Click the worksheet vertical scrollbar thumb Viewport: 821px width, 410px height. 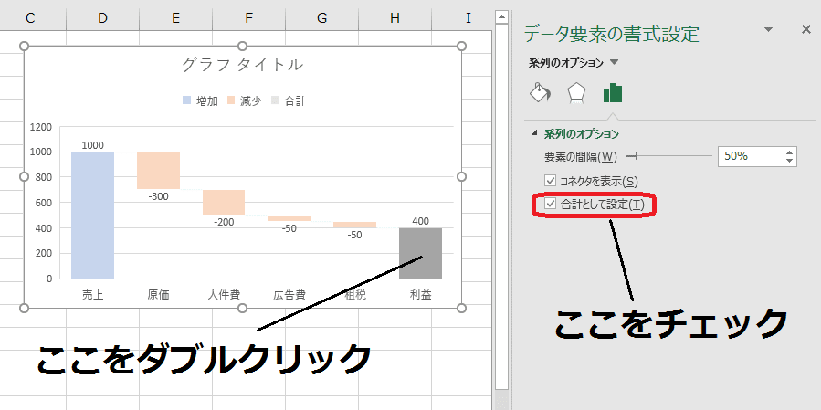[x=501, y=207]
